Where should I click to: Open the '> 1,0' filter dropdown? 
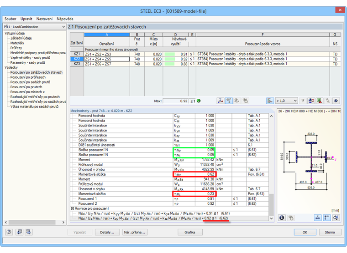click(x=286, y=101)
